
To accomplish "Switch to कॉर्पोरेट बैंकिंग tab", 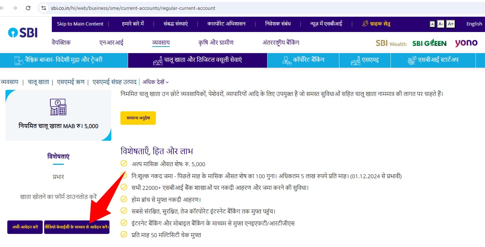I will (x=303, y=60).
